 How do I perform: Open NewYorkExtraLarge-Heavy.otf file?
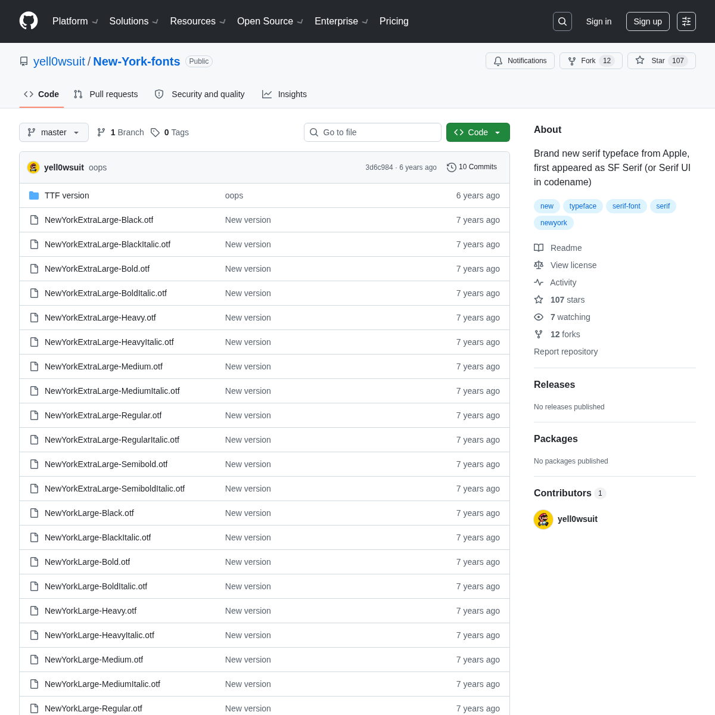pos(100,318)
